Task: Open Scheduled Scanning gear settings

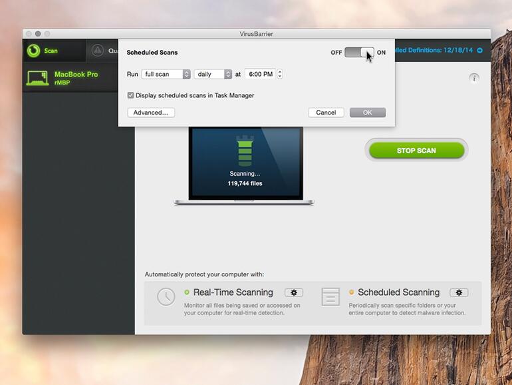Action: [x=459, y=292]
